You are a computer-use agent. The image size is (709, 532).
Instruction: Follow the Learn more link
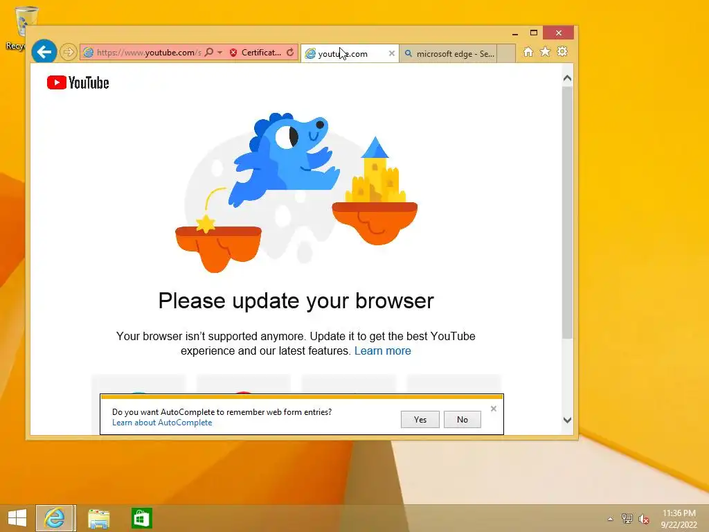point(382,351)
